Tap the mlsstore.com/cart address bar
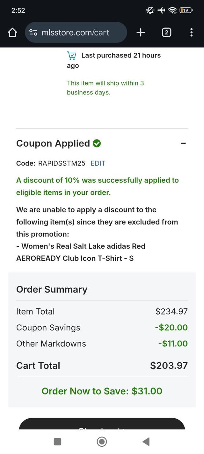 (75, 32)
